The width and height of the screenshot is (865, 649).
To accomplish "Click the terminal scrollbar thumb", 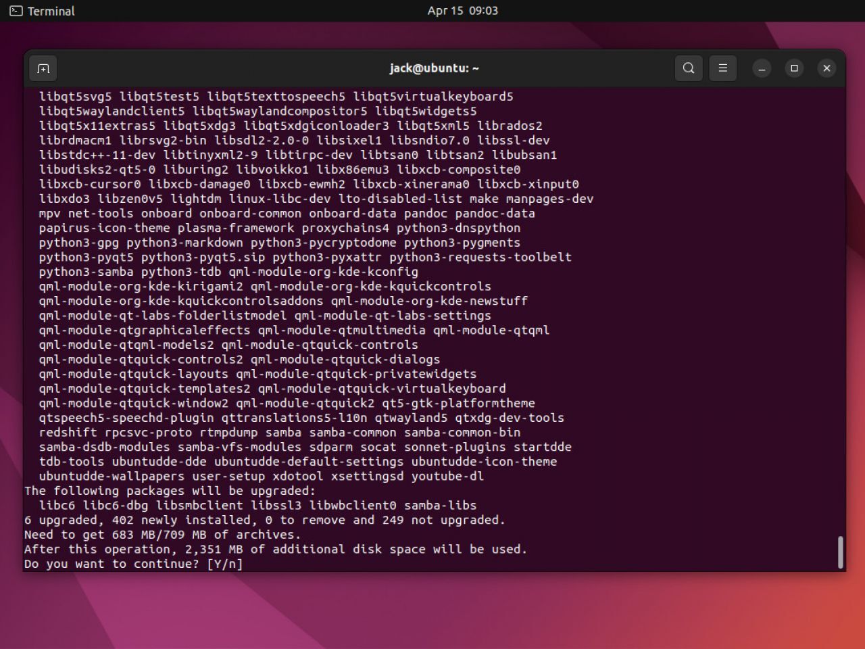I will click(x=840, y=552).
